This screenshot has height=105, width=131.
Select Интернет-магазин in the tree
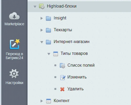coord(72,41)
